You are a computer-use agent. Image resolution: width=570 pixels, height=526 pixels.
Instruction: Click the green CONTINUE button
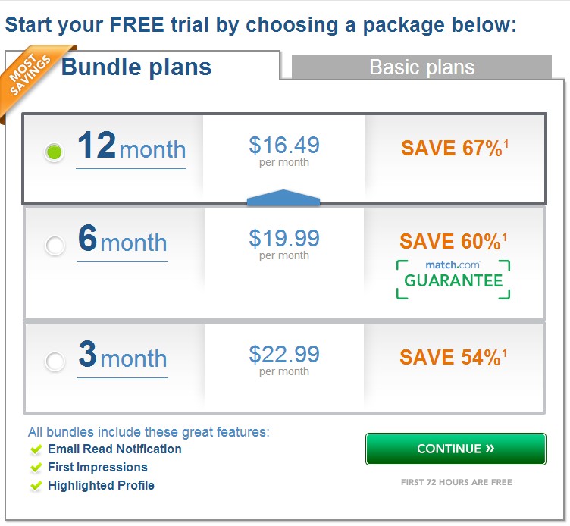point(456,449)
